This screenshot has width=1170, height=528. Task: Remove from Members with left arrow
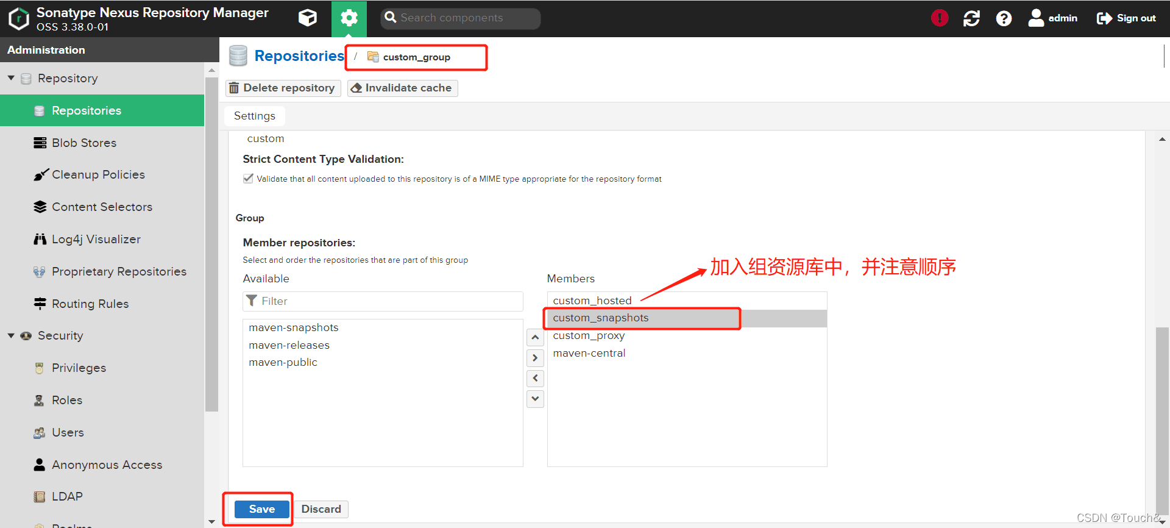[x=535, y=378]
